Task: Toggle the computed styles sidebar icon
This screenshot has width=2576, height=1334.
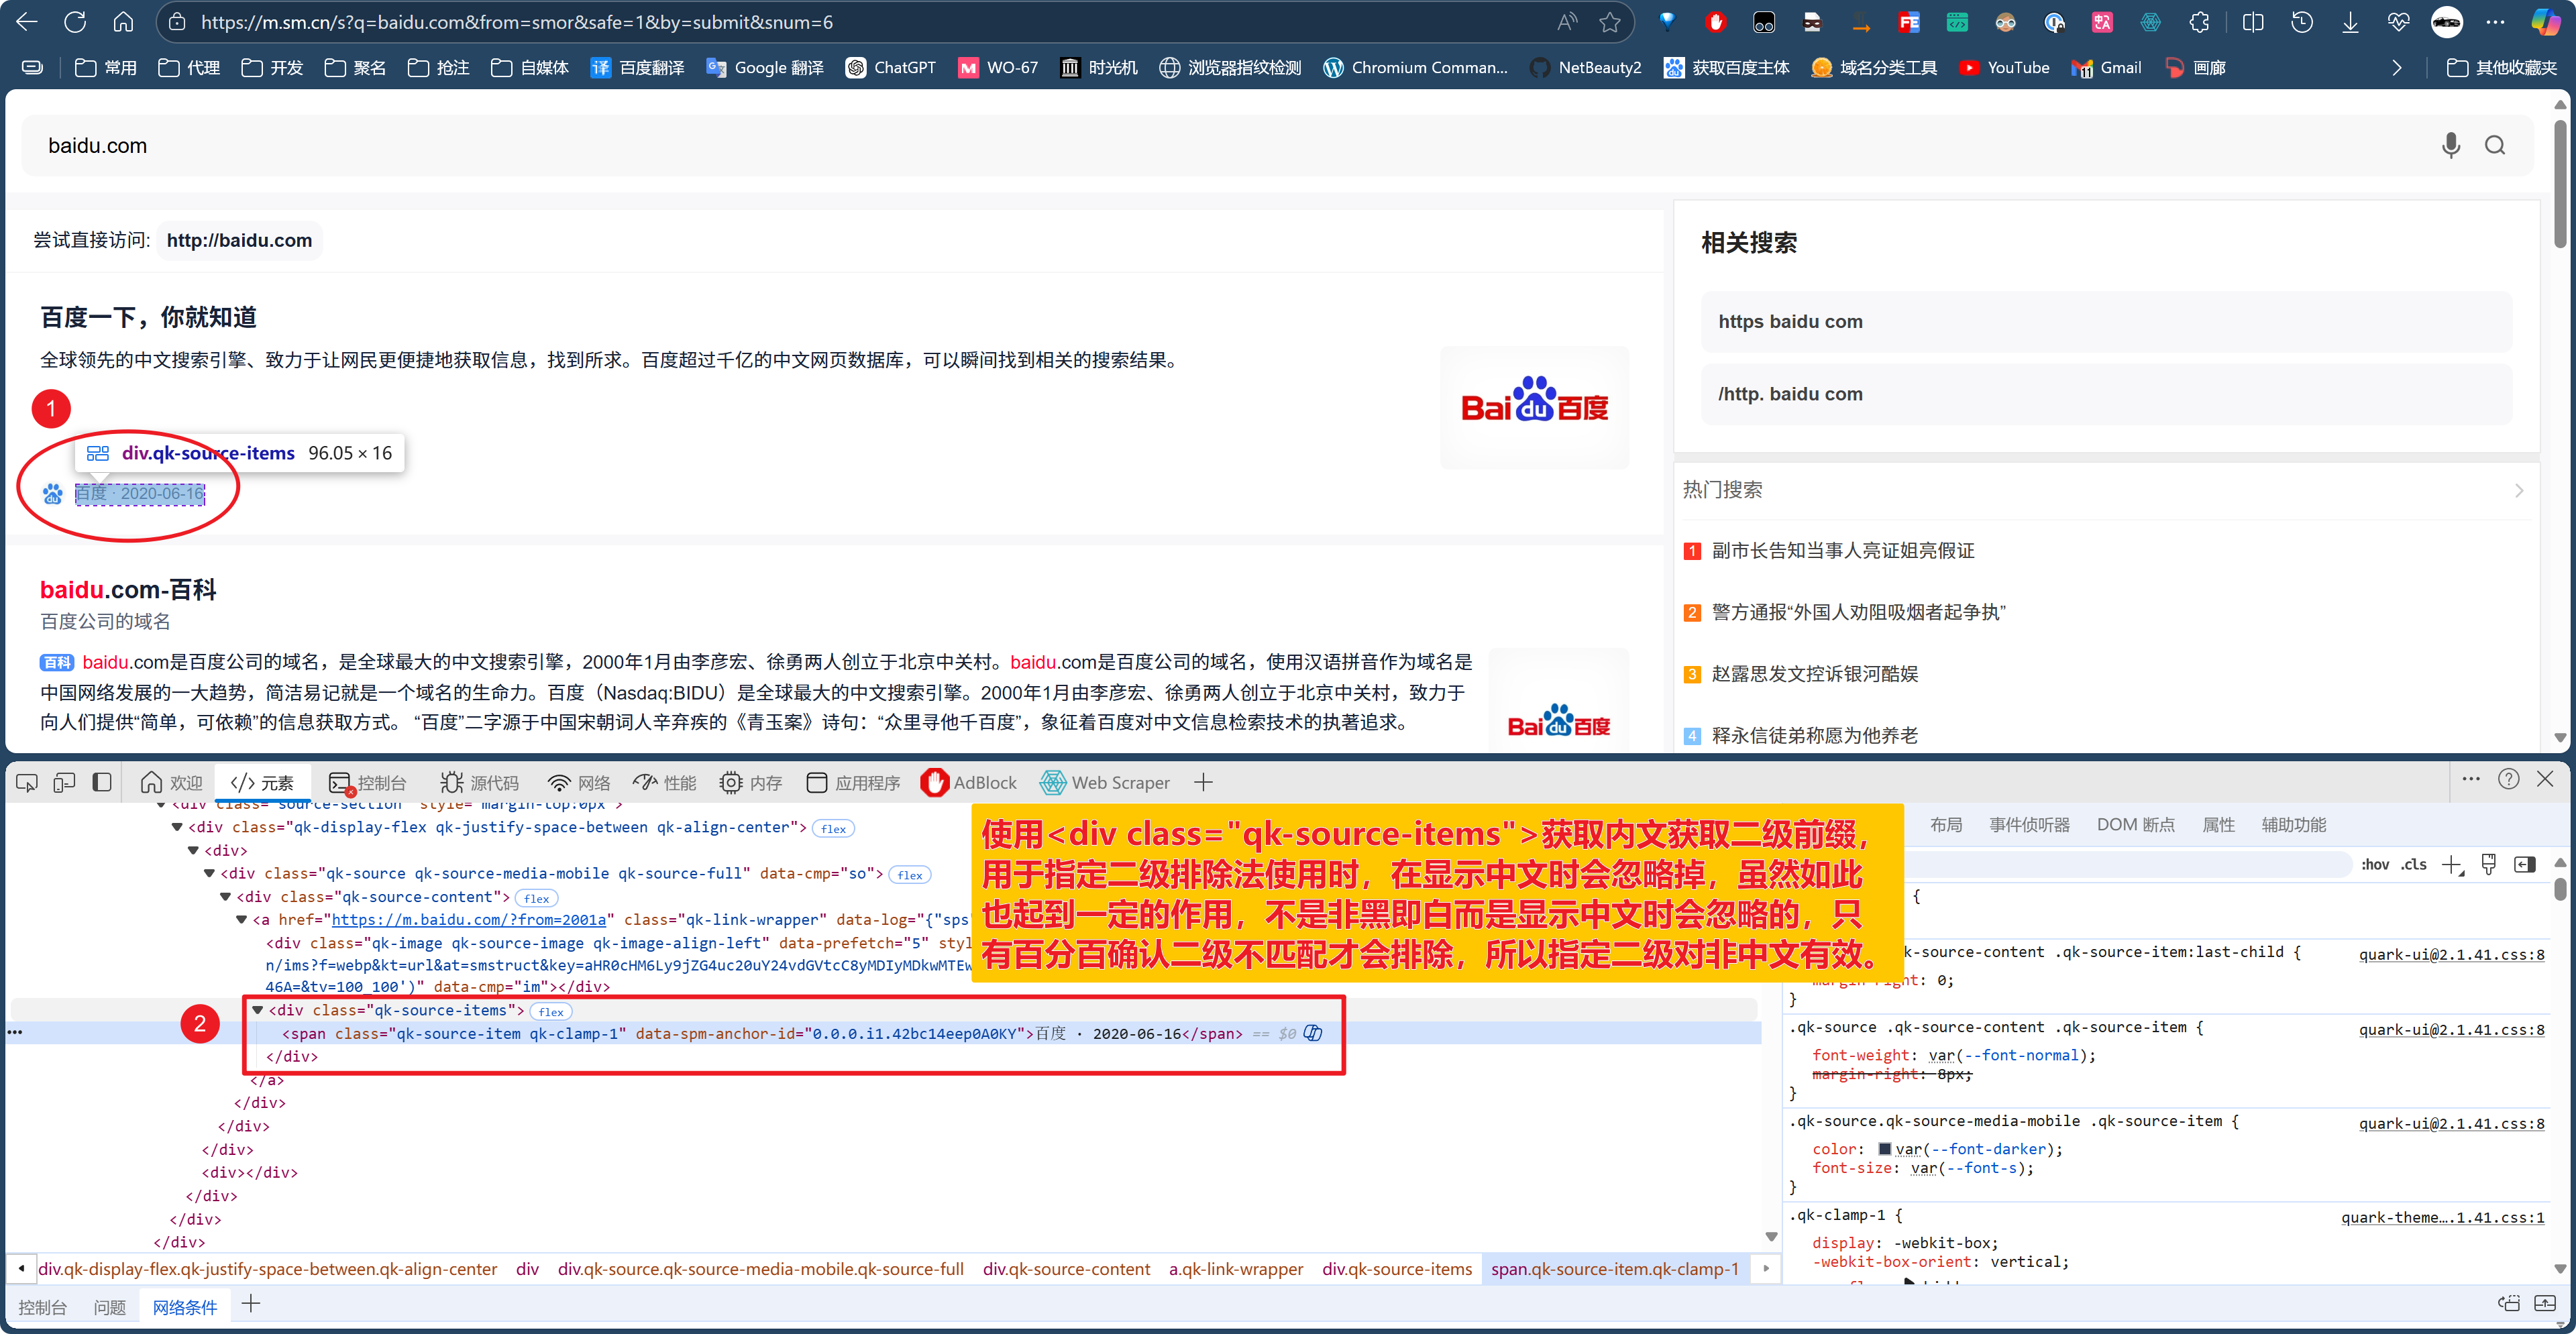Action: point(2524,865)
